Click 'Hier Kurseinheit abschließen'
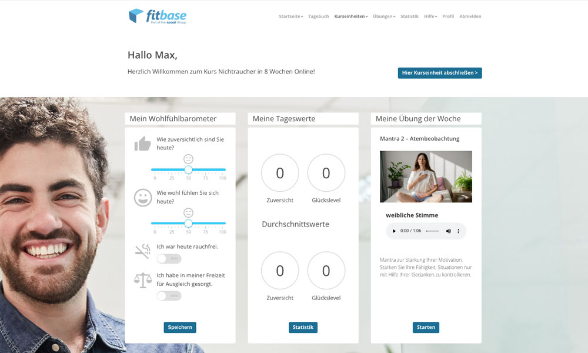 click(x=439, y=72)
